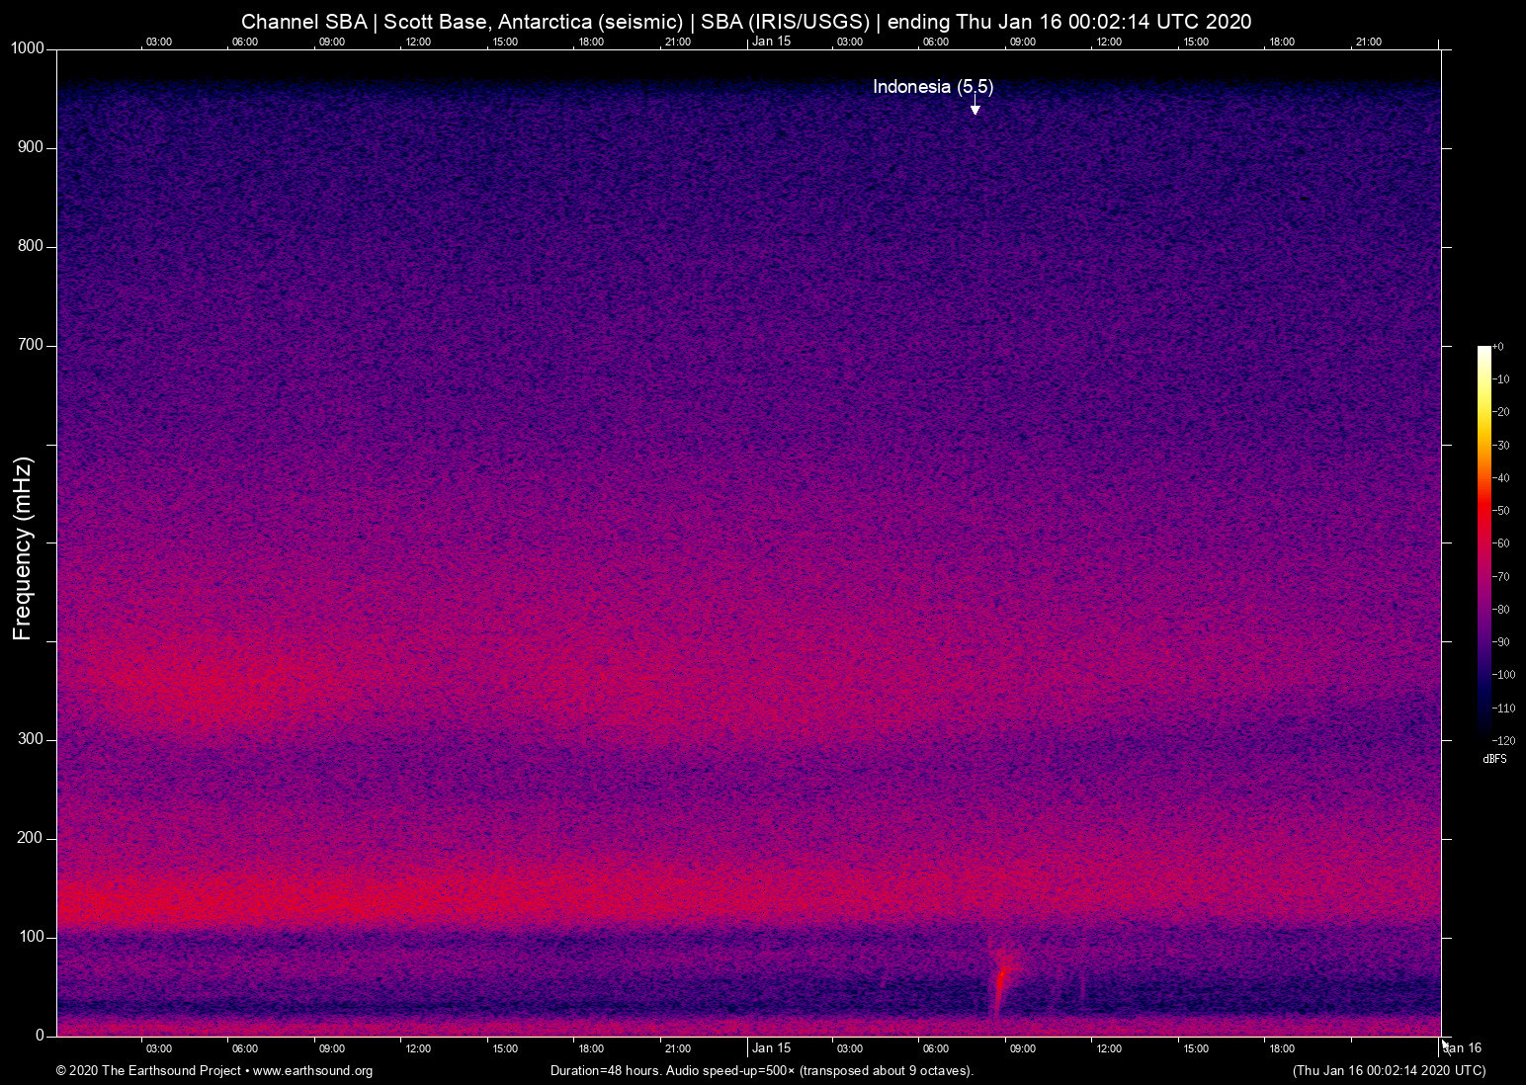This screenshot has width=1526, height=1085.
Task: Click the -70 value on the colour scale
Action: tap(1501, 577)
